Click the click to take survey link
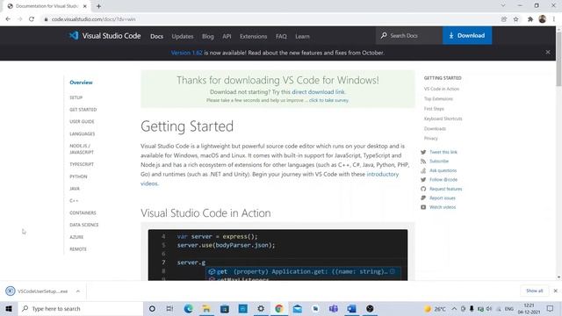 pyautogui.click(x=328, y=100)
